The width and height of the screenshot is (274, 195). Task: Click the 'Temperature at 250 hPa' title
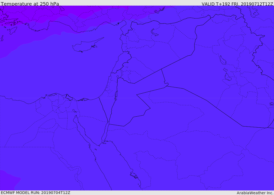coord(30,4)
